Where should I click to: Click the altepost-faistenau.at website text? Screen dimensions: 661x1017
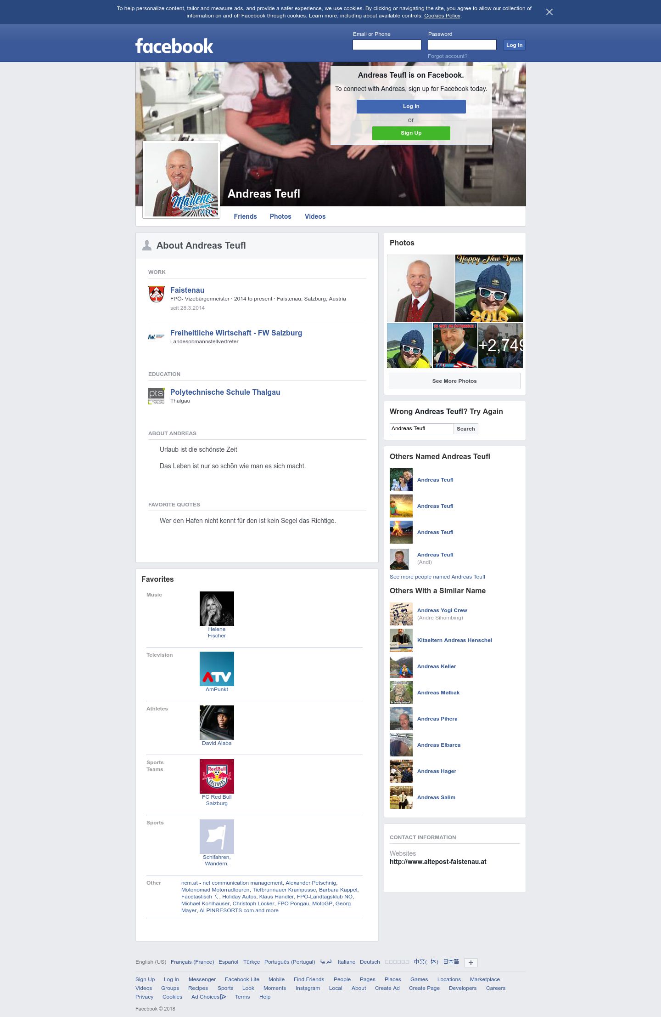click(438, 862)
